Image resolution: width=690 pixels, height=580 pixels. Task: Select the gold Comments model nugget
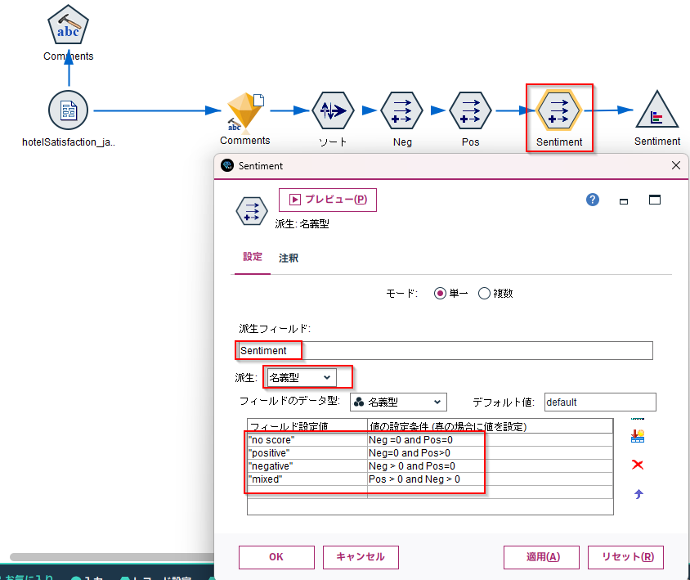[245, 112]
